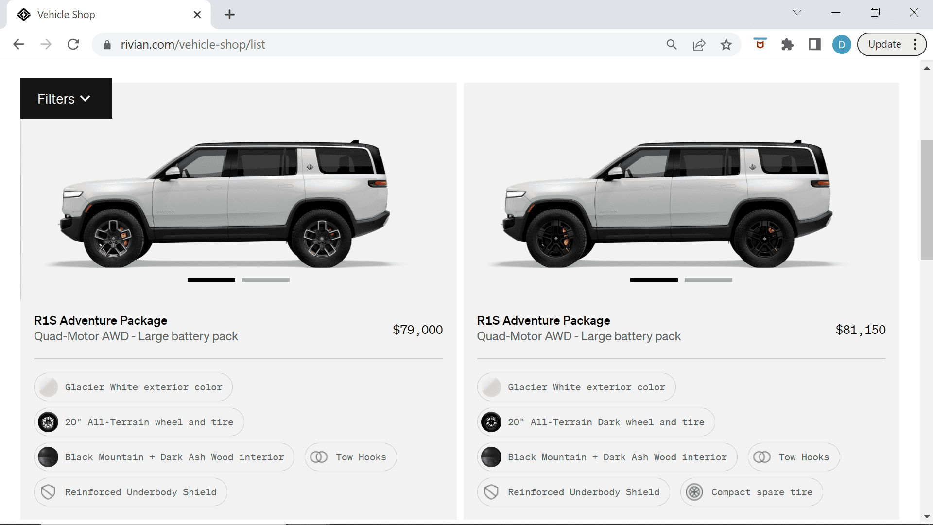Screen dimensions: 933x525
Task: Click the $81,150 price
Action: tap(861, 330)
